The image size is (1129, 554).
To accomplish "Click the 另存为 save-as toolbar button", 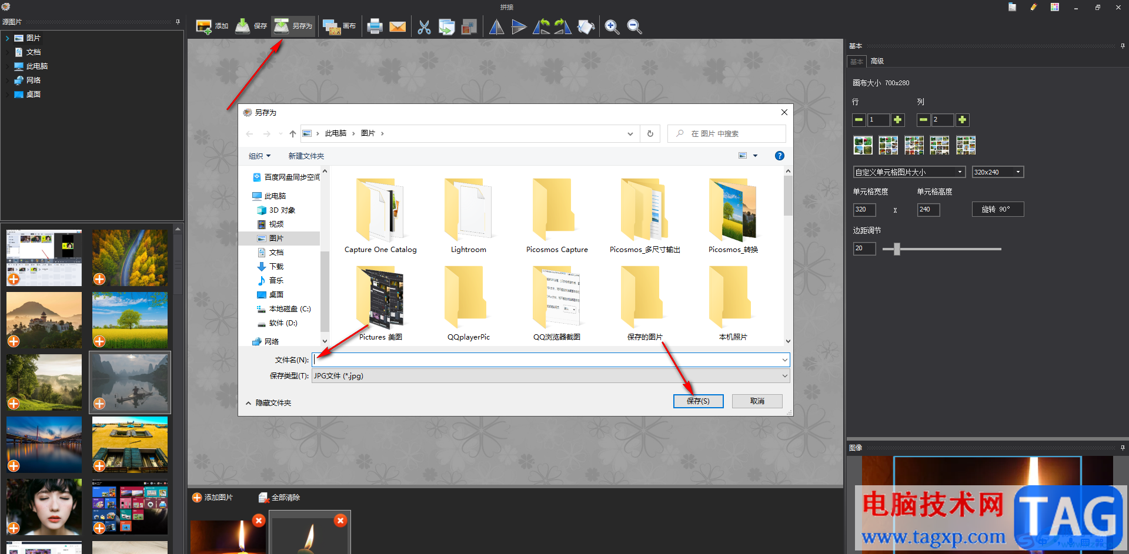I will coord(293,26).
